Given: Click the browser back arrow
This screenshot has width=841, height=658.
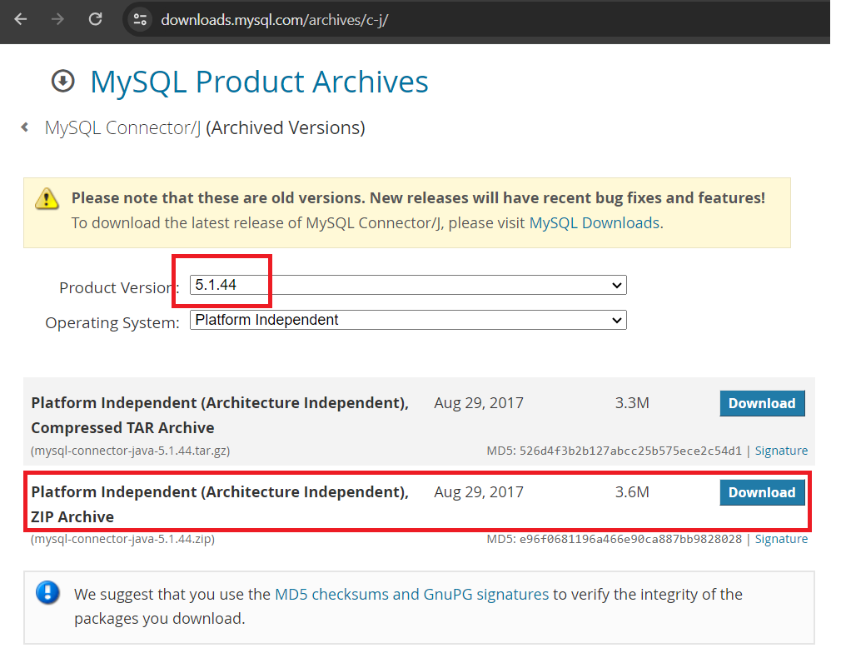Looking at the screenshot, I should click(x=21, y=19).
